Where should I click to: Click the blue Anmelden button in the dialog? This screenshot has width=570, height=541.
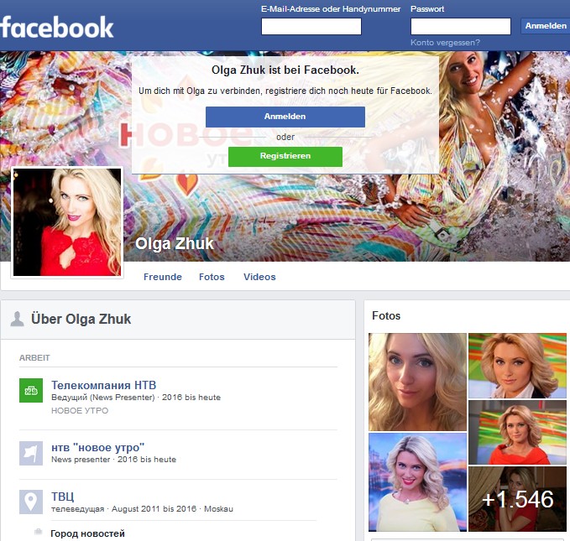tap(285, 117)
